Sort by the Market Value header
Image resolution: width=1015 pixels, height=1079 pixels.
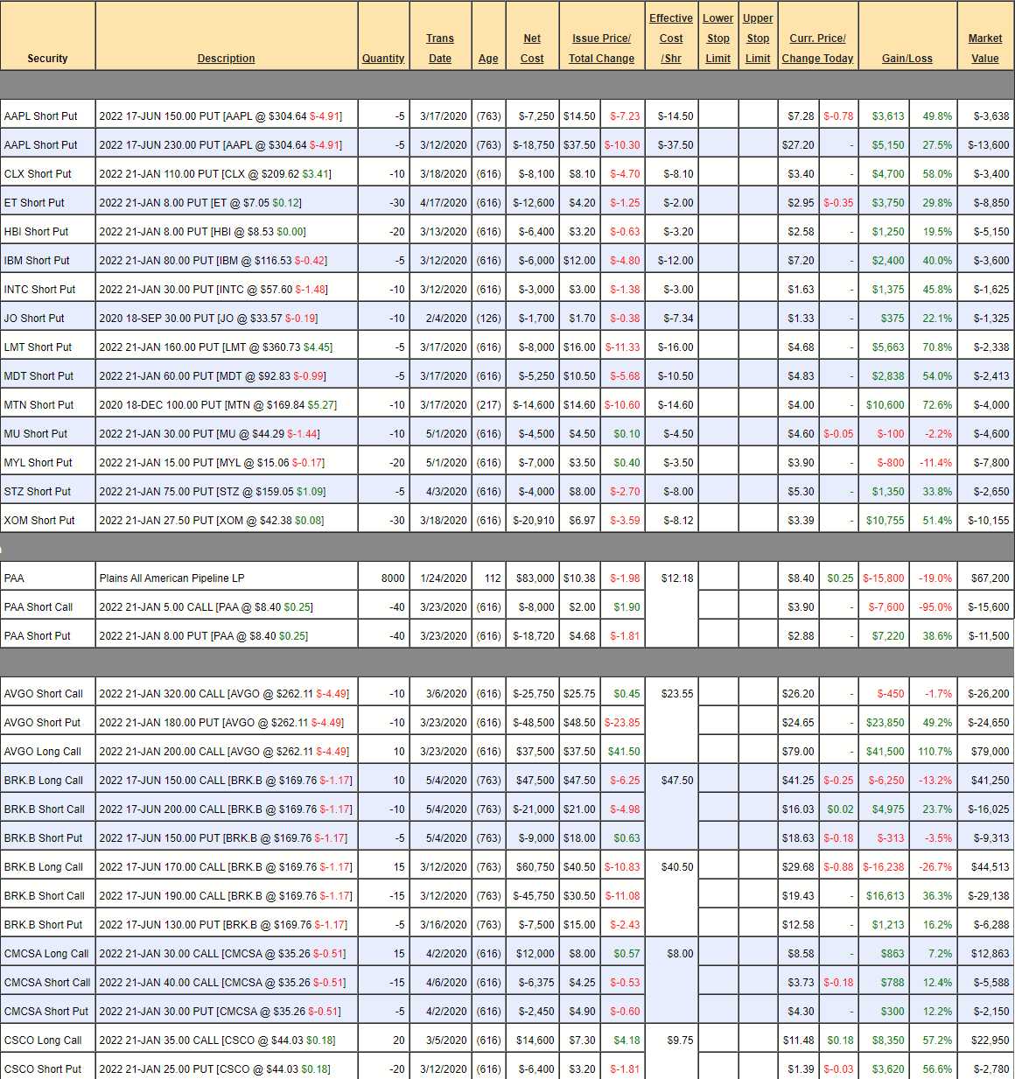[984, 48]
